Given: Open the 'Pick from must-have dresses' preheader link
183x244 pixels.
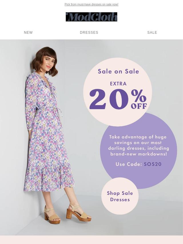Looking at the screenshot, I should 91,4.
